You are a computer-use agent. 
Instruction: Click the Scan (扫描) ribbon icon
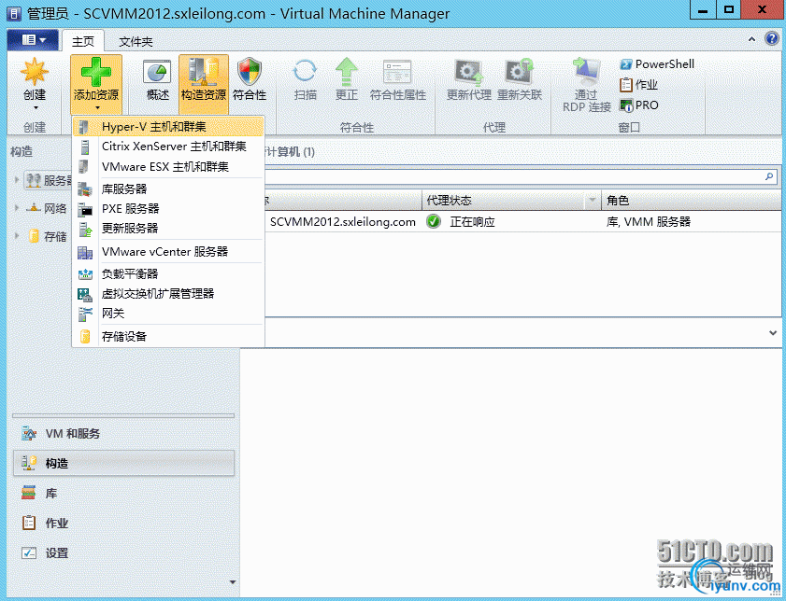click(305, 72)
